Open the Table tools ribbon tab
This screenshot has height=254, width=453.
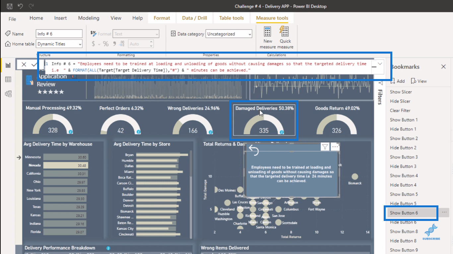click(x=231, y=18)
